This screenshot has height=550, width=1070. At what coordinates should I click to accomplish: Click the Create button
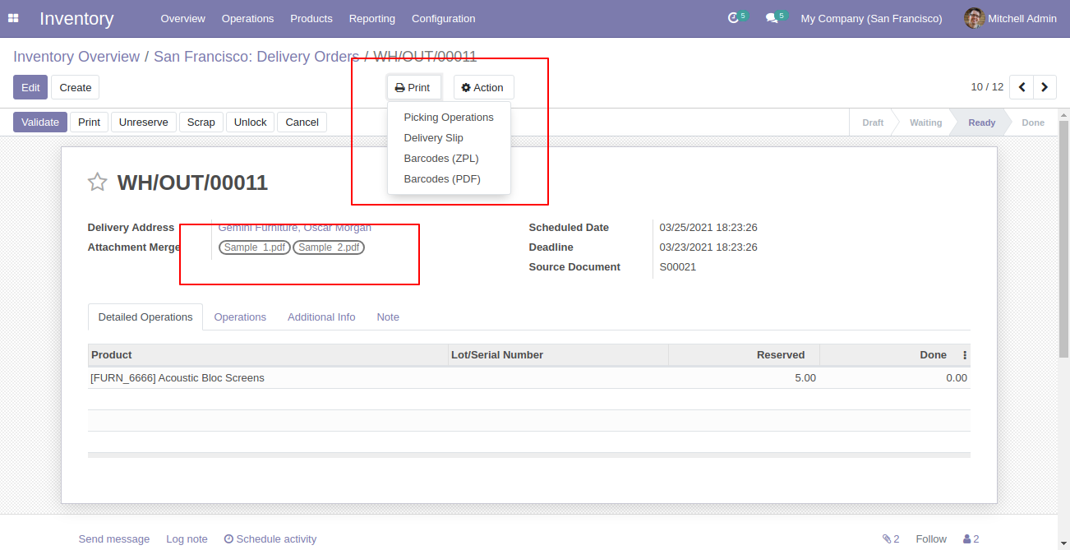(x=76, y=87)
